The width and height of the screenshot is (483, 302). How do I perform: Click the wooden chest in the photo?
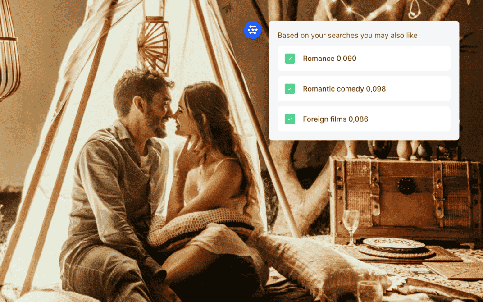click(x=406, y=194)
